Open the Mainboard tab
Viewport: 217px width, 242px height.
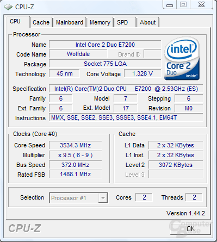[70, 22]
